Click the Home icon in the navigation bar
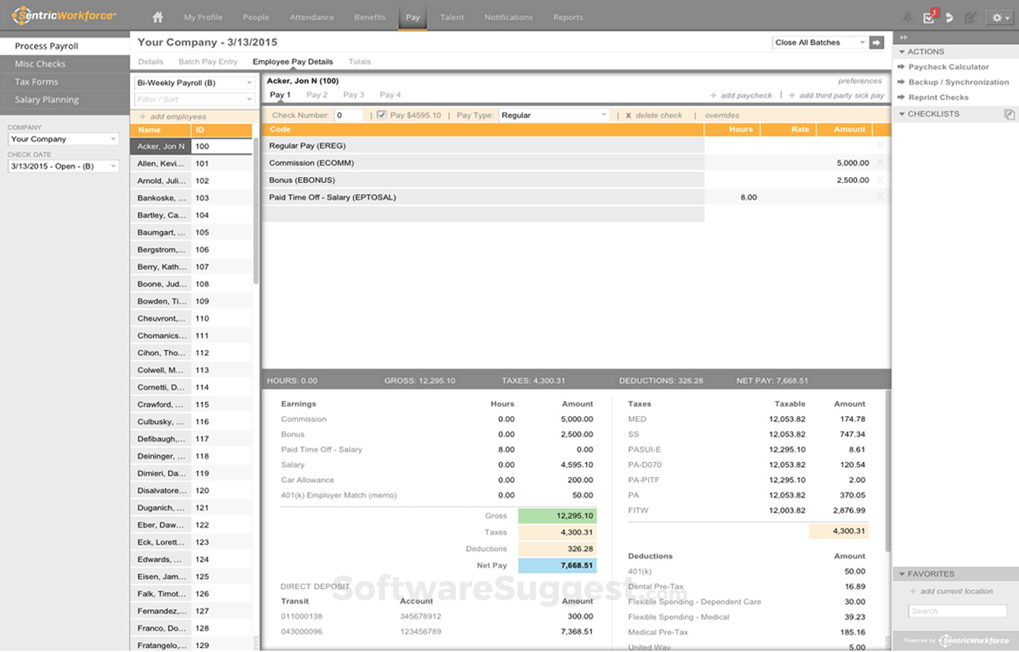Image resolution: width=1019 pixels, height=652 pixels. click(157, 18)
